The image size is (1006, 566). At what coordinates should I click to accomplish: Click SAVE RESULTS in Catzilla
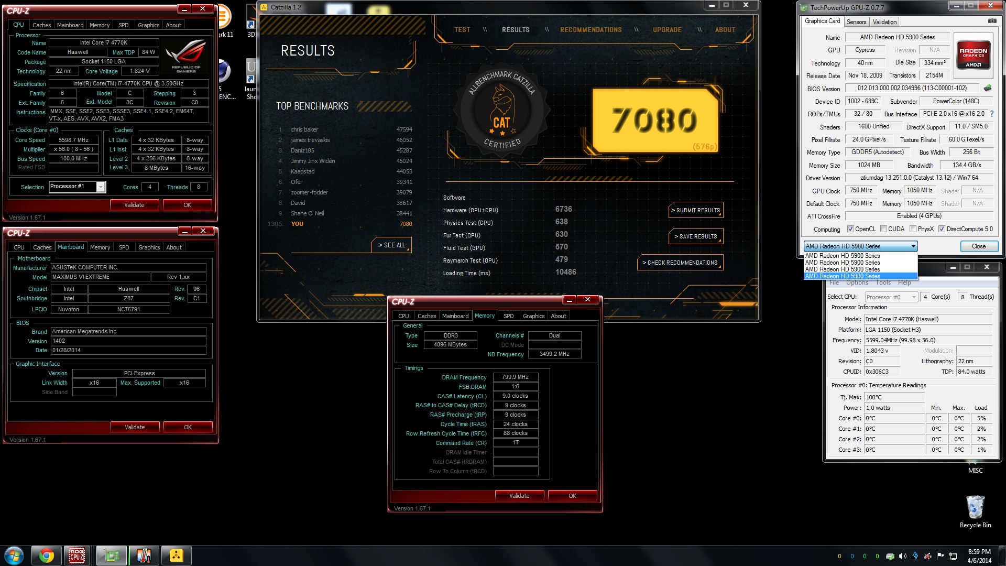(x=696, y=236)
